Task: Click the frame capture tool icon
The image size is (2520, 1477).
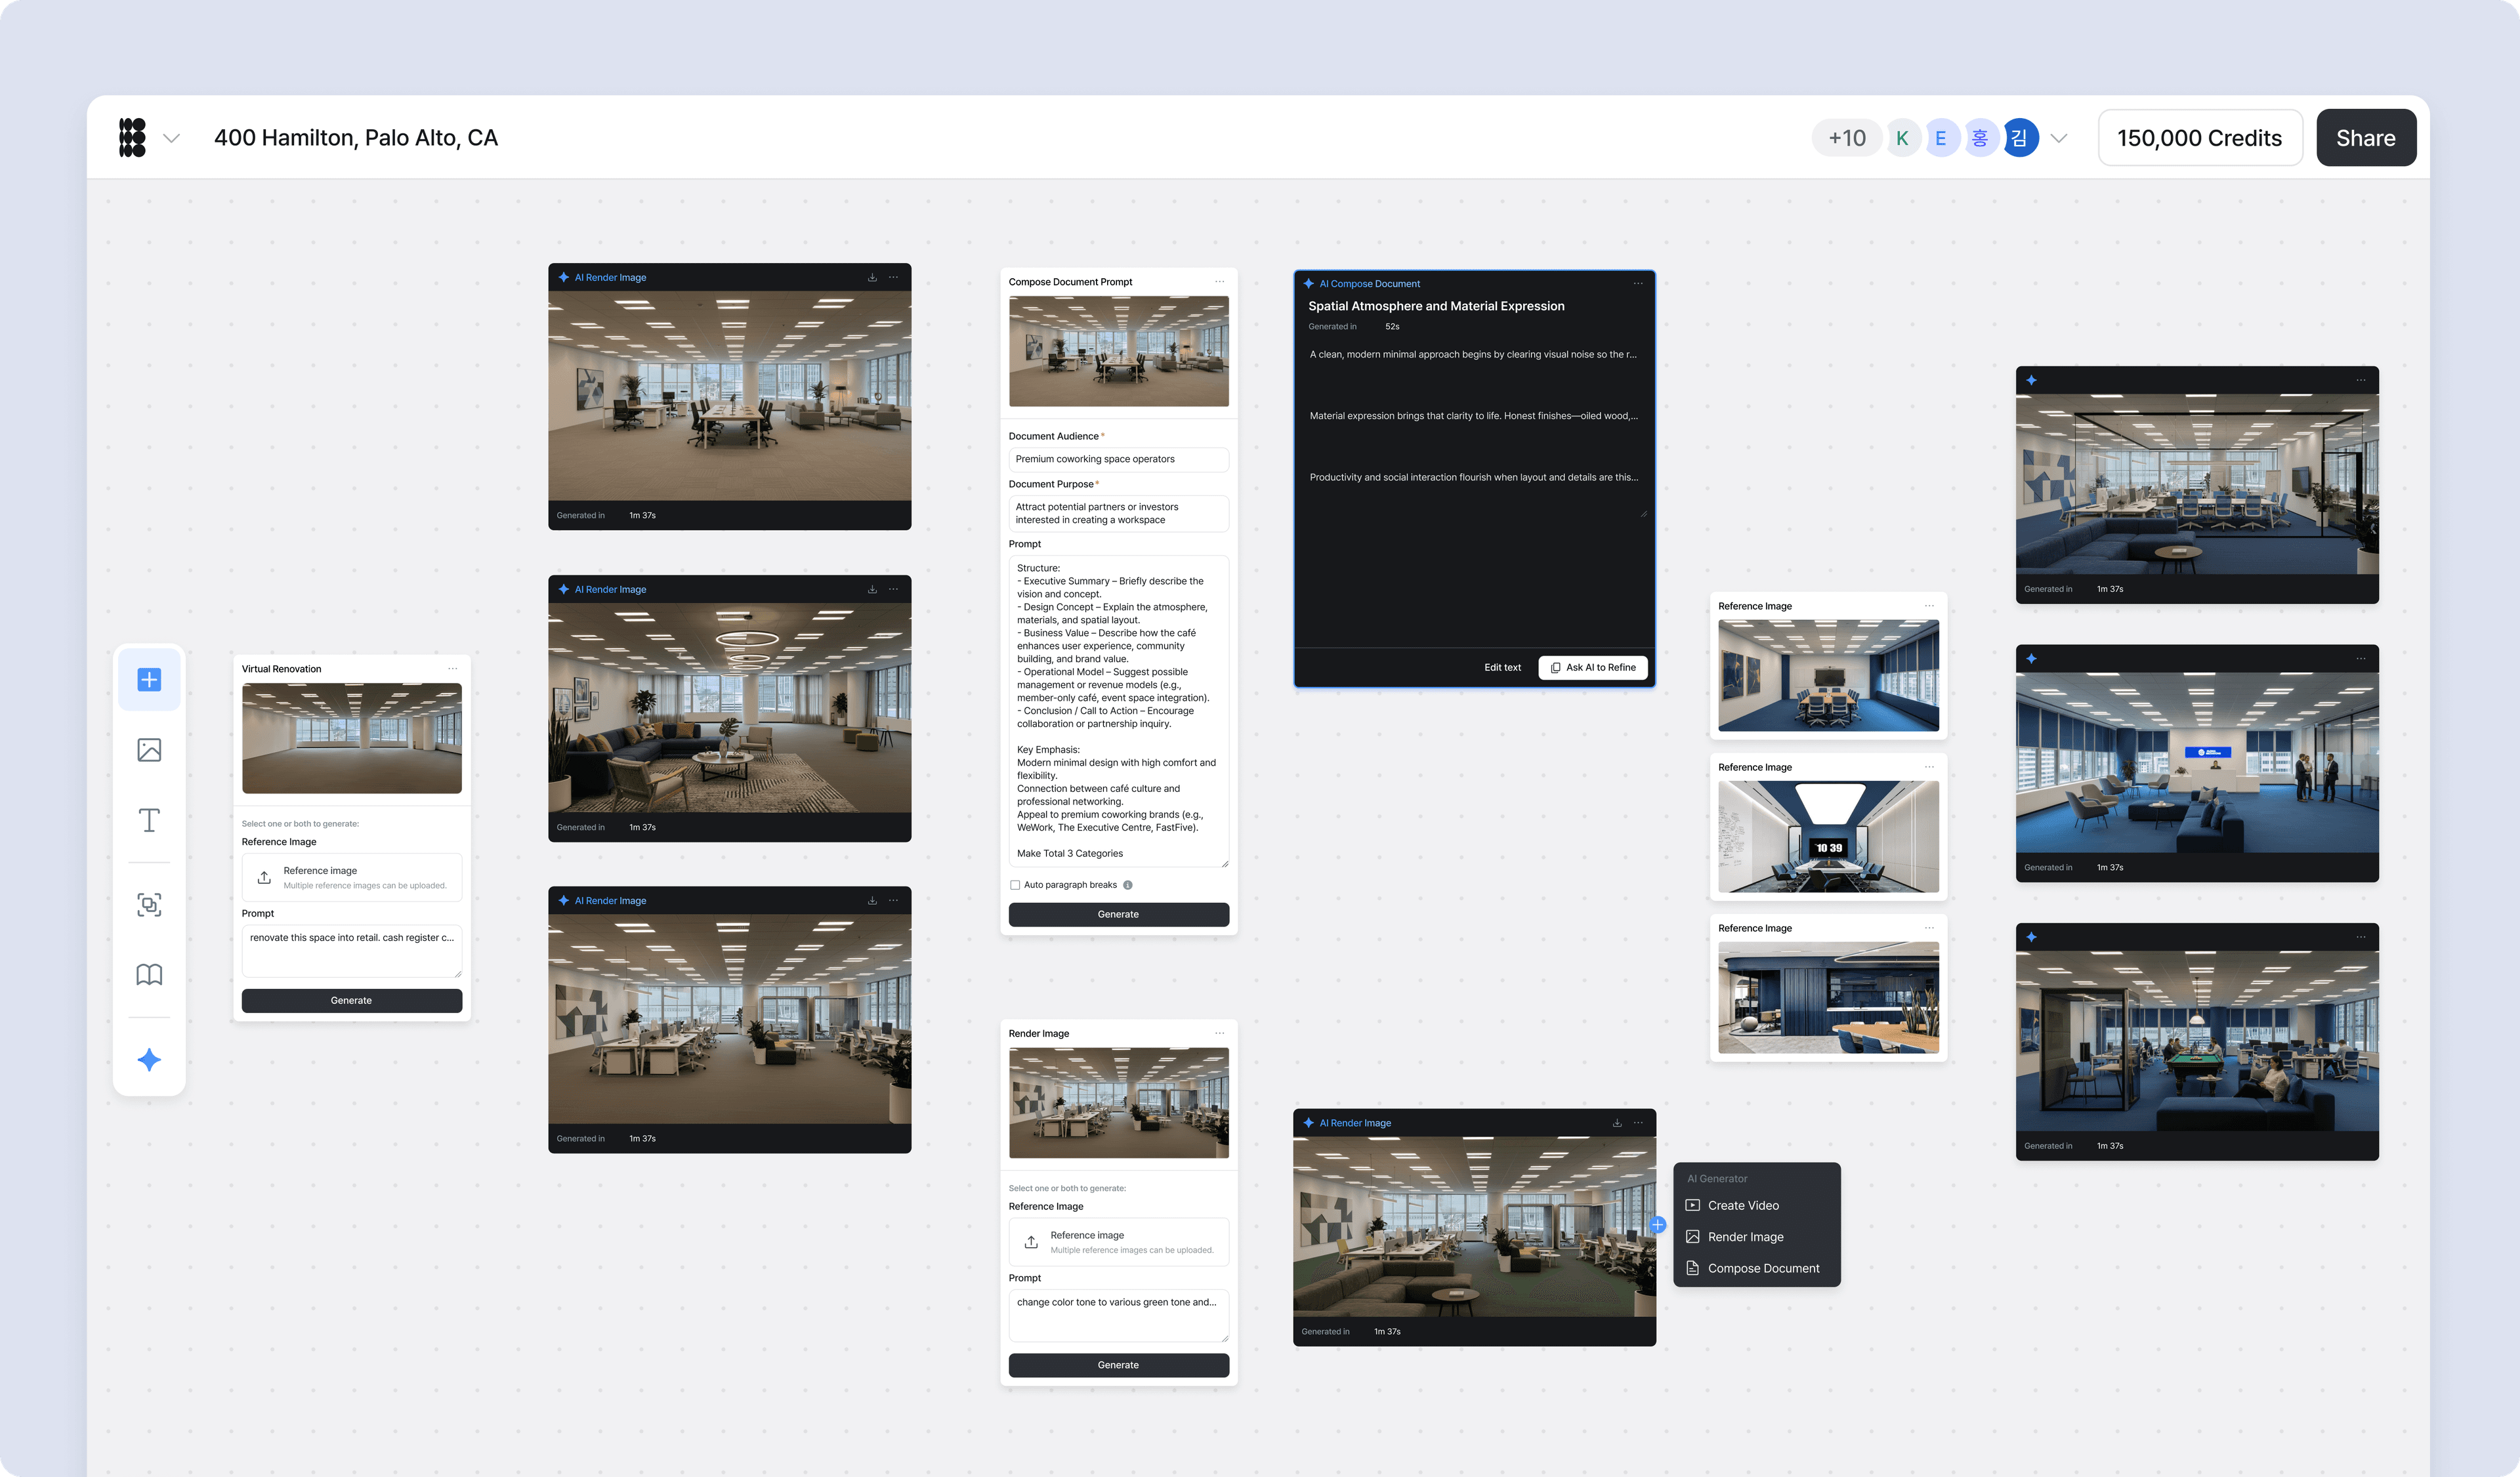Action: click(149, 905)
